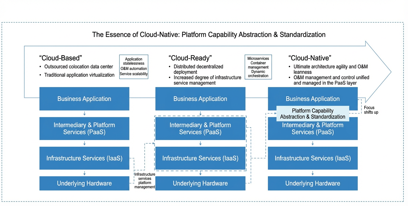This screenshot has width=408, height=206.
Task: Select Business Application box under Cloud-Ready
Action: tap(200, 99)
